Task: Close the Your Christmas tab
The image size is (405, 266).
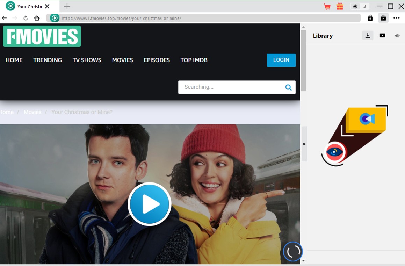Action: tap(47, 6)
